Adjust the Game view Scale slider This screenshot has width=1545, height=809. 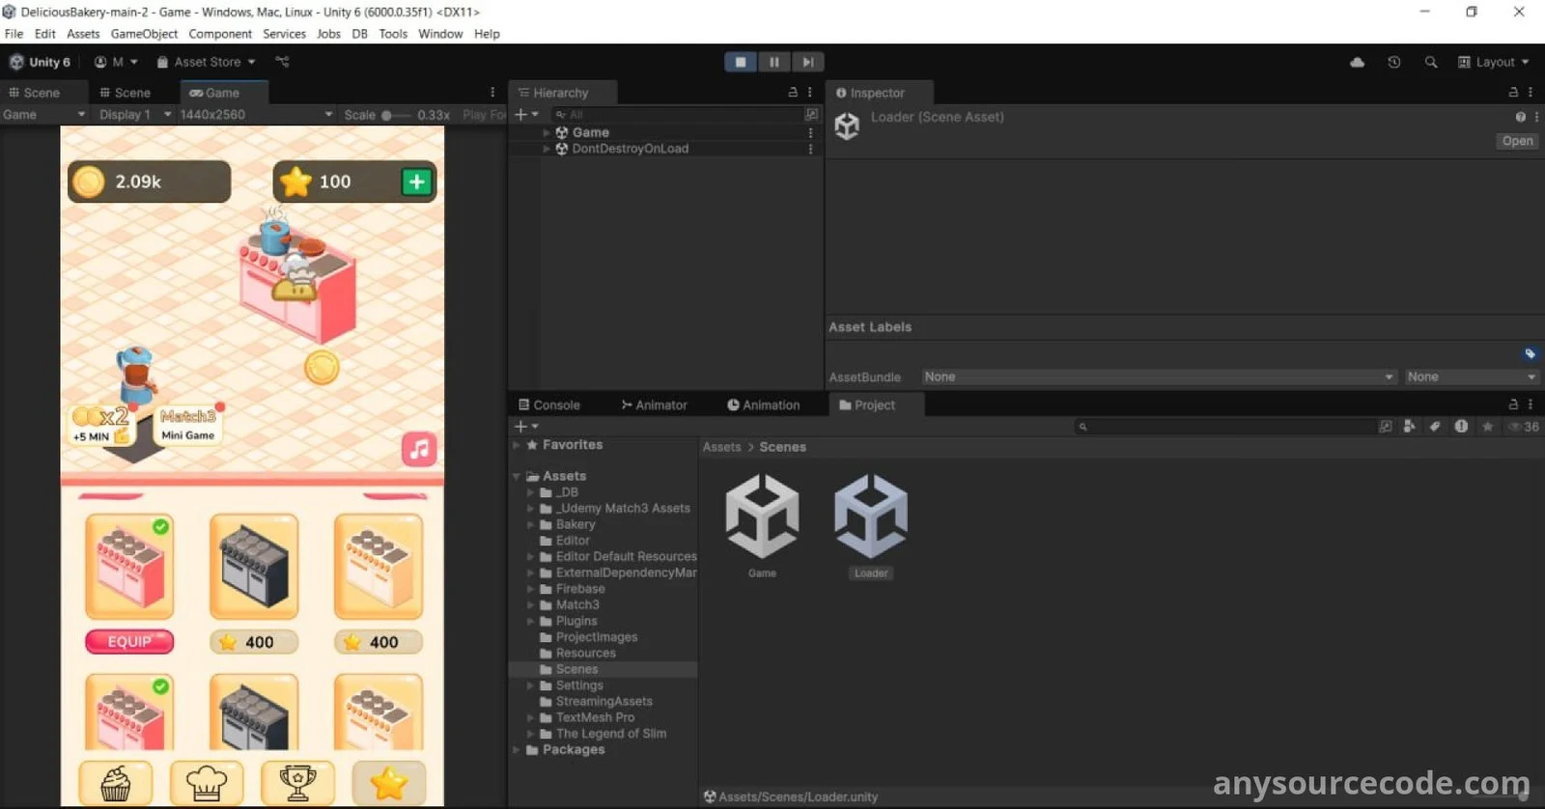pos(388,115)
